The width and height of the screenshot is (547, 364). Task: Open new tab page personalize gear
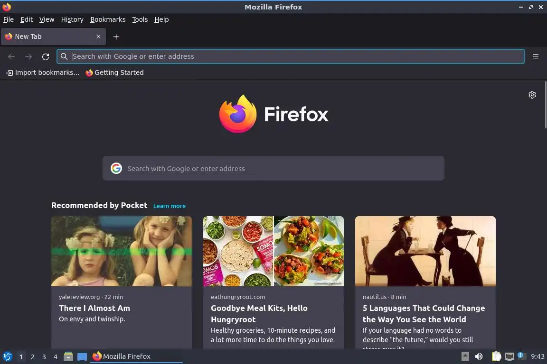[532, 95]
